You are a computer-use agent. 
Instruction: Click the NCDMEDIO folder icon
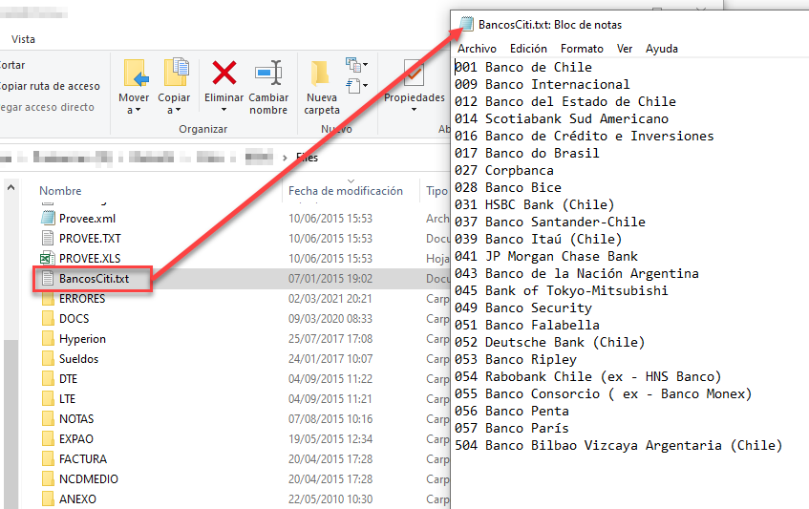48,479
